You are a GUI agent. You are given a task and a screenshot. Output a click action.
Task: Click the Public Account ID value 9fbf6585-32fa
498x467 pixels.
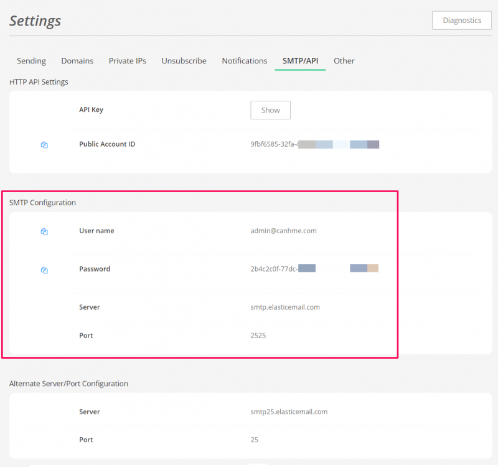click(x=274, y=144)
